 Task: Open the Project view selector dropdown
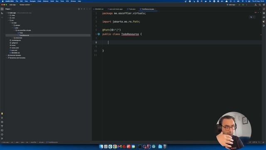pyautogui.click(x=8, y=9)
